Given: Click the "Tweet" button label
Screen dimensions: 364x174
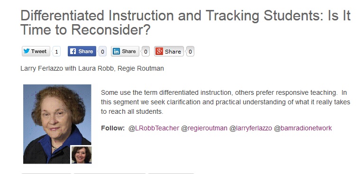Looking at the screenshot, I should pyautogui.click(x=39, y=51).
